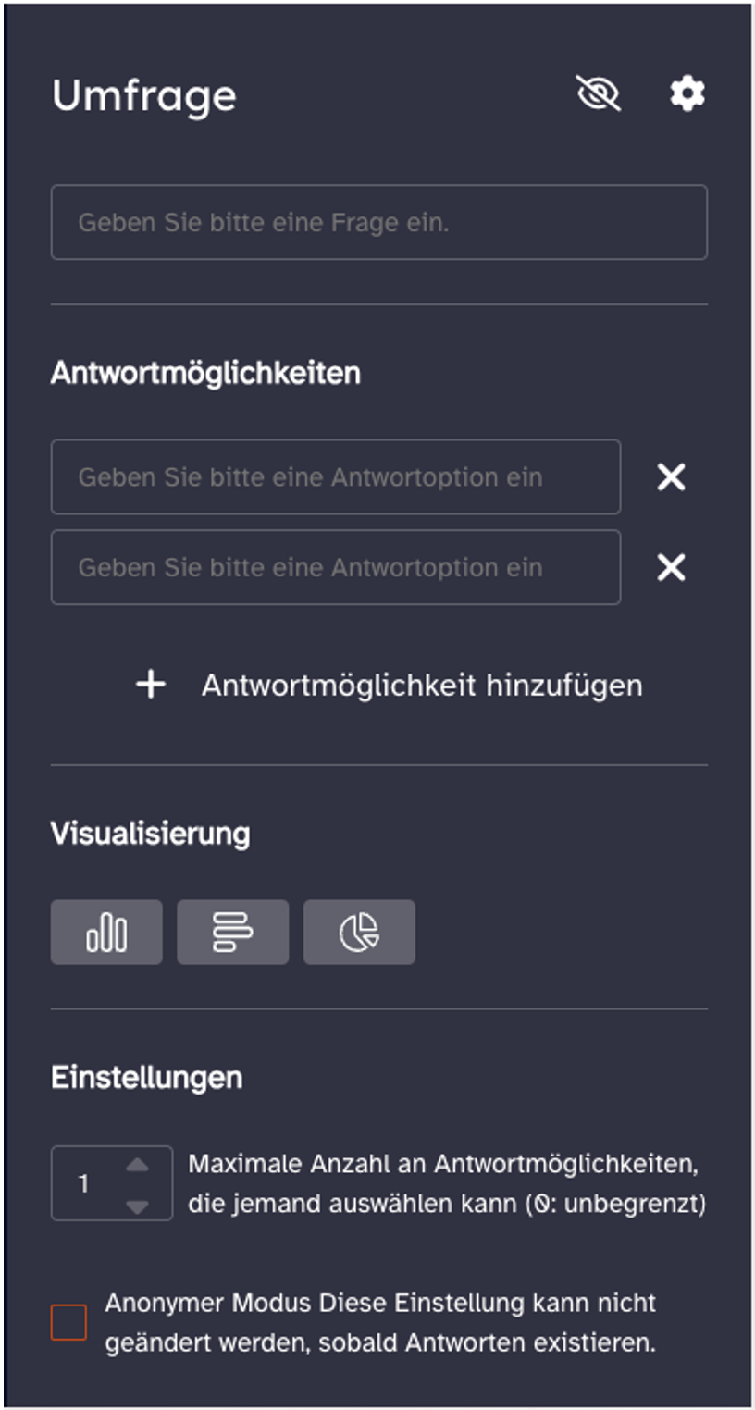This screenshot has height=1410, width=755.
Task: Click the Visualisierung section heading
Action: click(x=150, y=834)
